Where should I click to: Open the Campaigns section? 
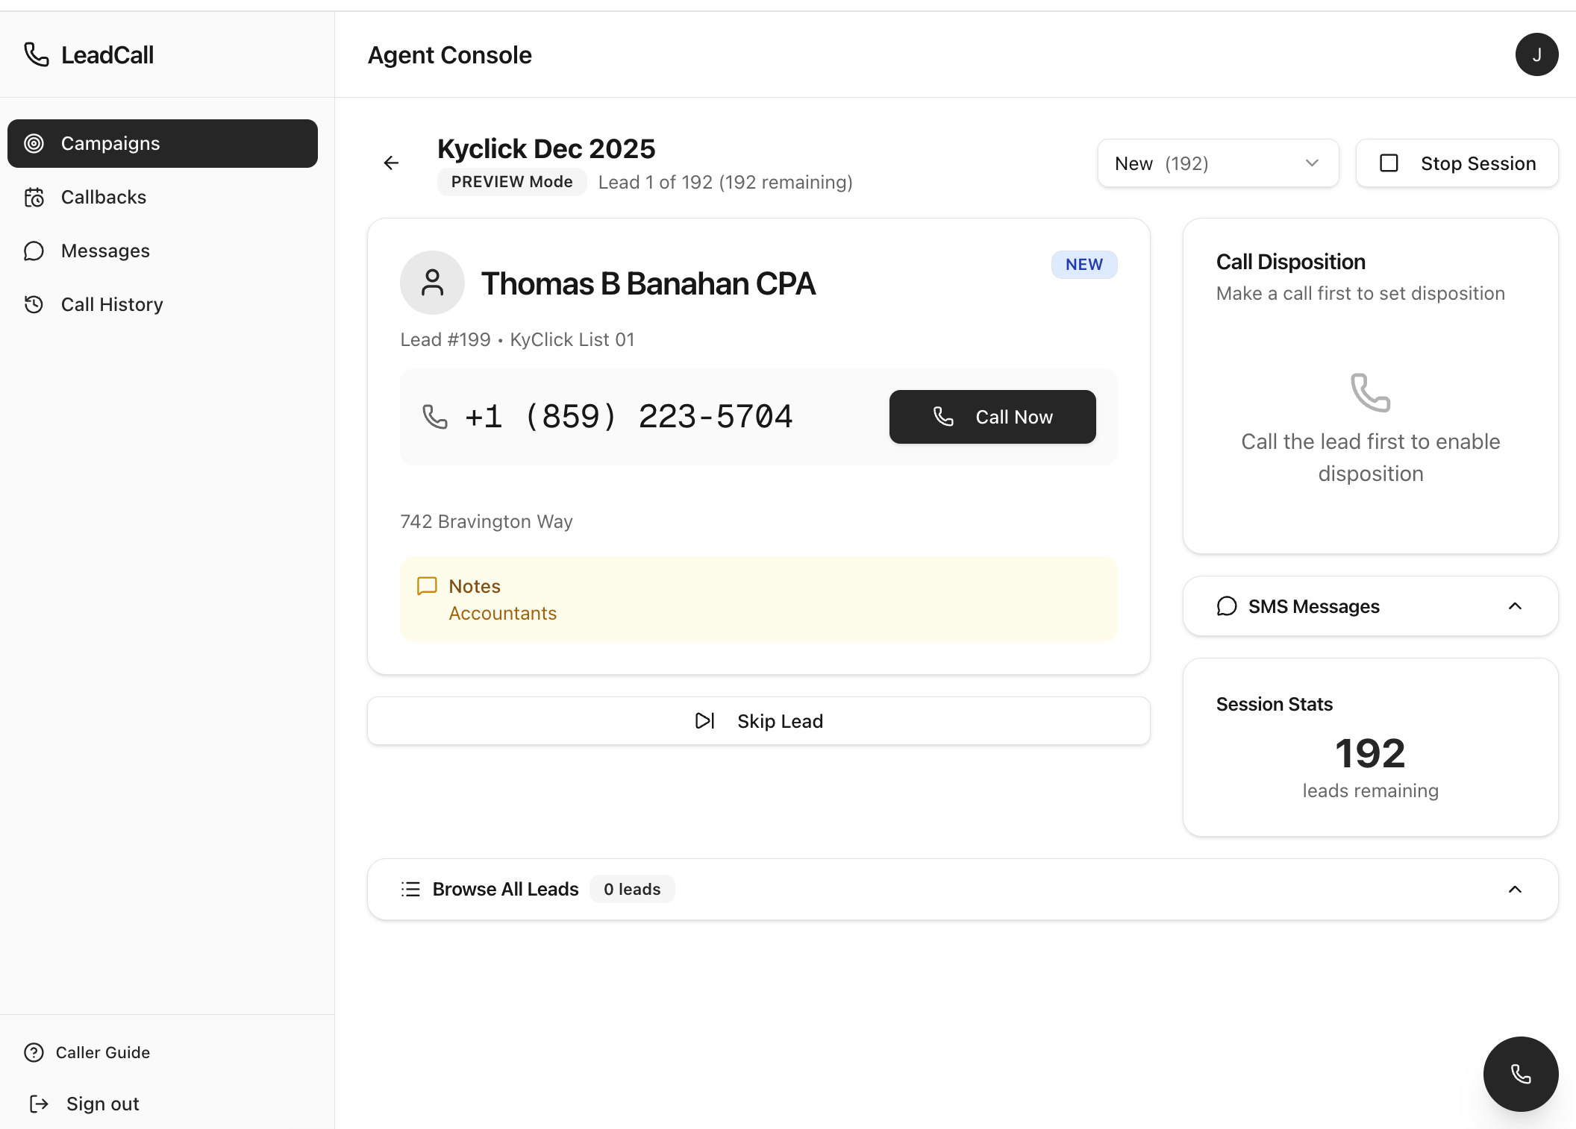click(x=163, y=143)
